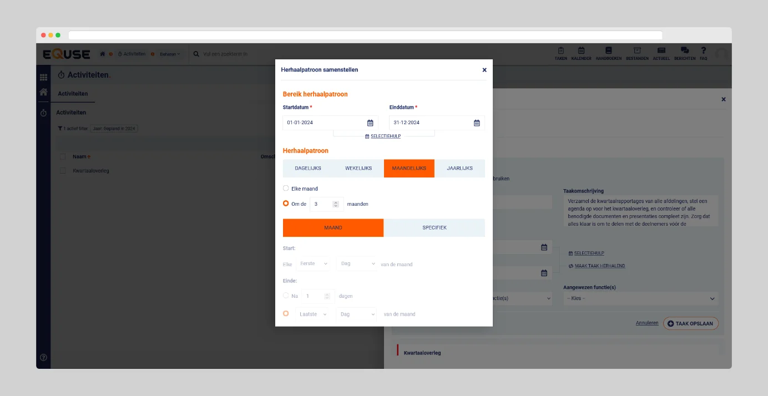
Task: Switch to the Wekelijks tab
Action: click(x=358, y=168)
